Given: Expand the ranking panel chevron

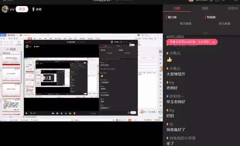Looking at the screenshot, I should [x=205, y=33].
